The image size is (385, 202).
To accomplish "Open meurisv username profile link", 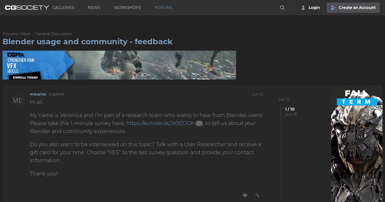I will coord(38,94).
